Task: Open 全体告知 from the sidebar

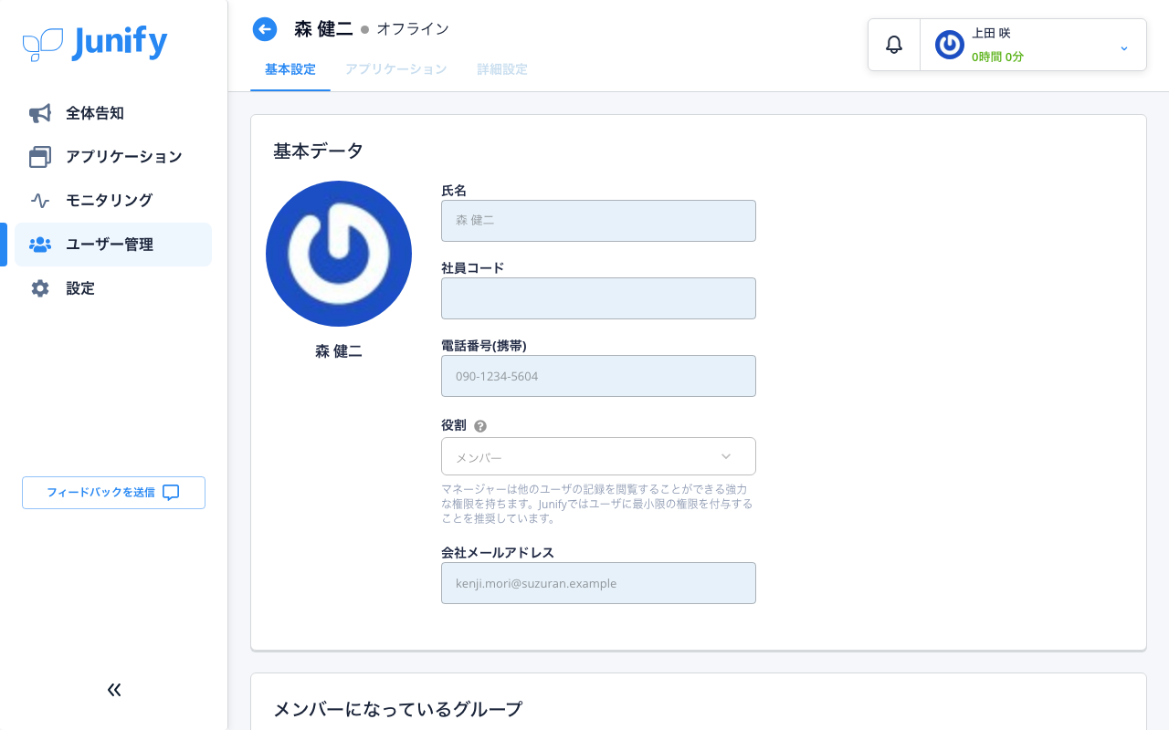Action: click(x=113, y=113)
